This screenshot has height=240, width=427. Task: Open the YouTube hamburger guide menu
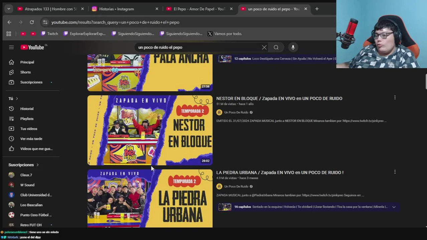pos(11,47)
